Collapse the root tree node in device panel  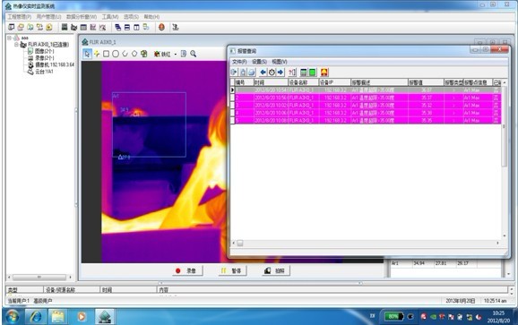pos(9,38)
